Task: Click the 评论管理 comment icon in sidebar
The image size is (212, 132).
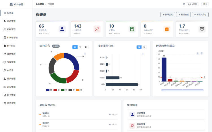Action: 5,87
